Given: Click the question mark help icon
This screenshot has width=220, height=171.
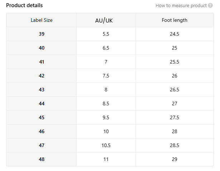Looking at the screenshot, I should [x=210, y=5].
